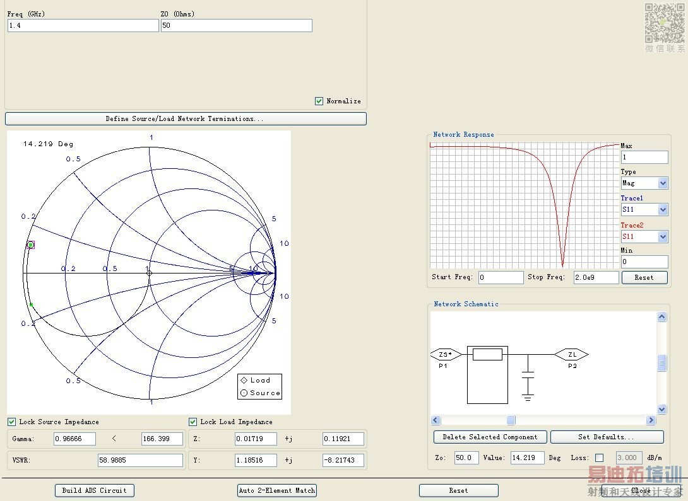Click the Build ADS Circuit button
Viewport: 688px width, 501px height.
point(95,490)
